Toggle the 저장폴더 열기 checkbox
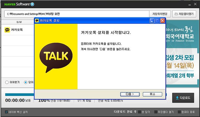 click(x=156, y=112)
